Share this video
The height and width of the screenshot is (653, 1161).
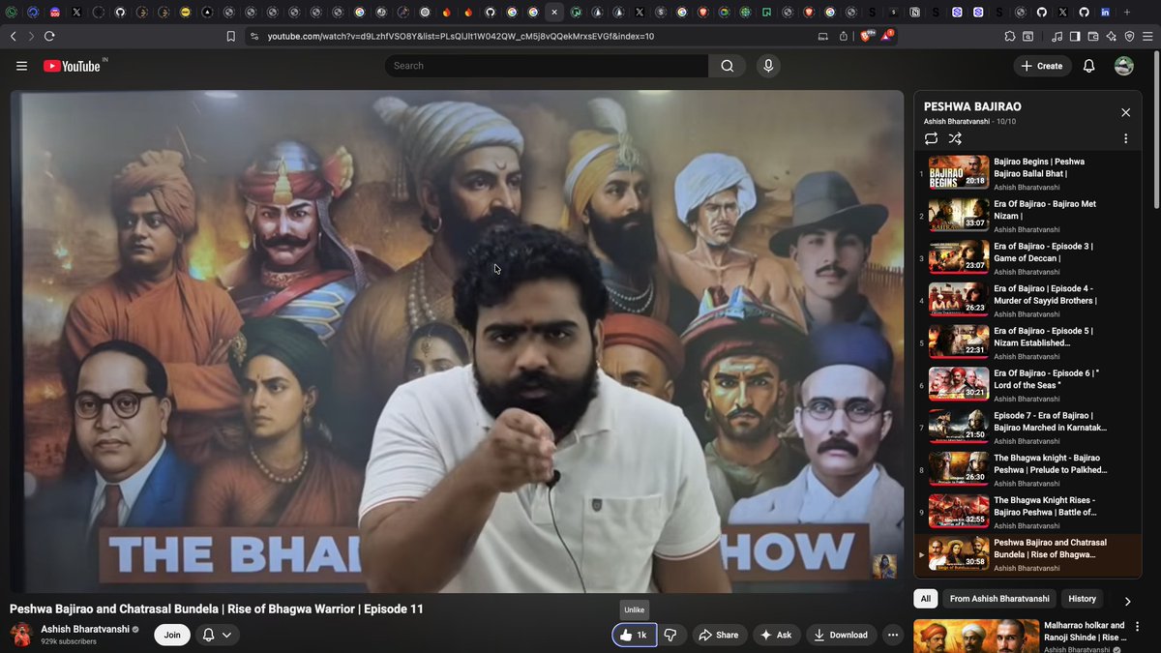coord(719,635)
